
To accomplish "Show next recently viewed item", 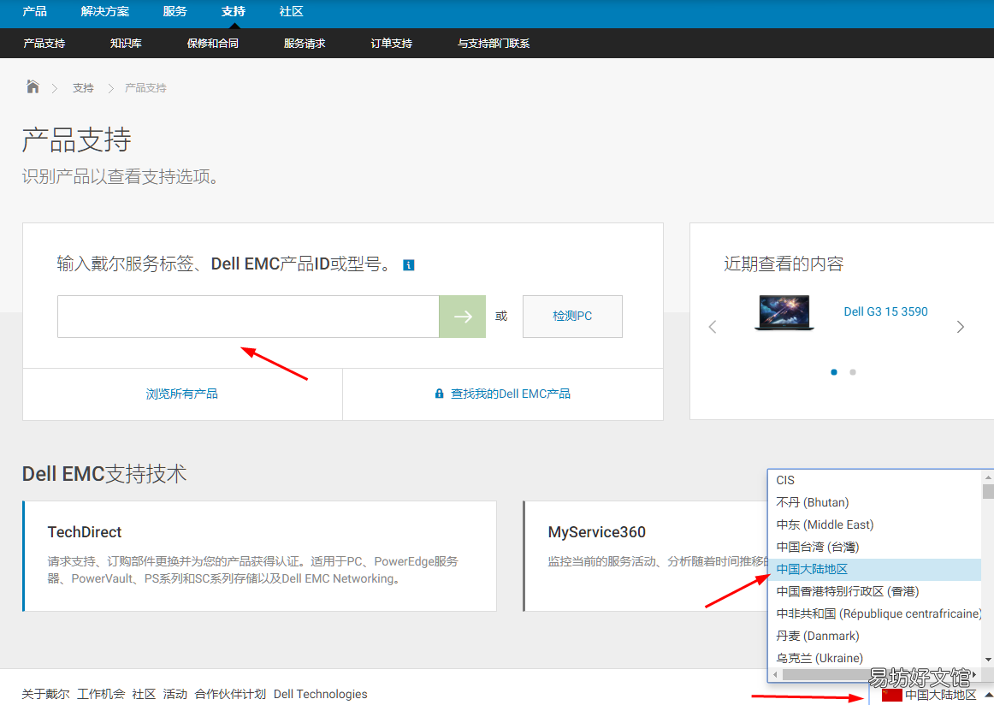I will click(961, 327).
